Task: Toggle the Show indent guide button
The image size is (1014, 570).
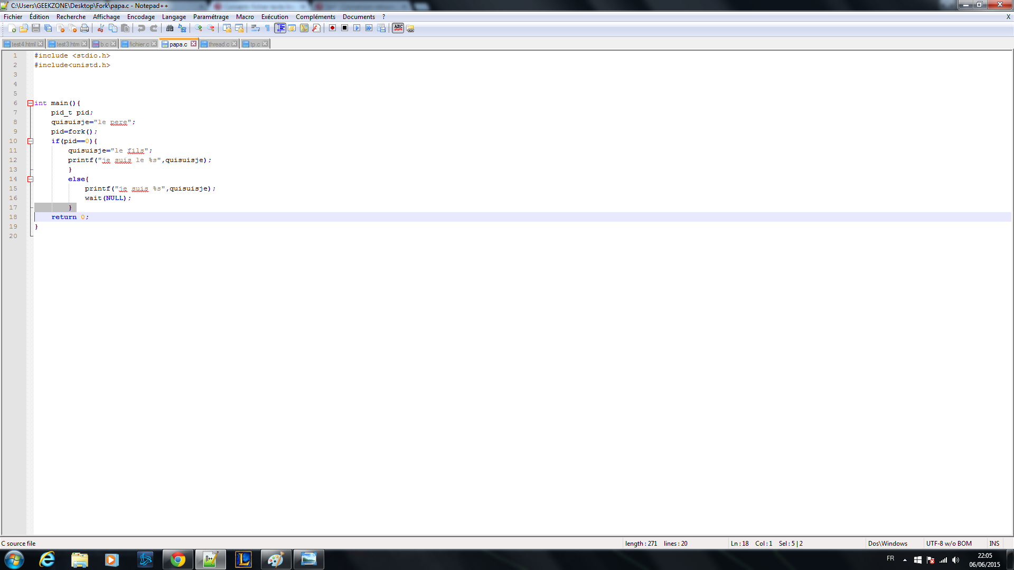Action: click(x=280, y=28)
